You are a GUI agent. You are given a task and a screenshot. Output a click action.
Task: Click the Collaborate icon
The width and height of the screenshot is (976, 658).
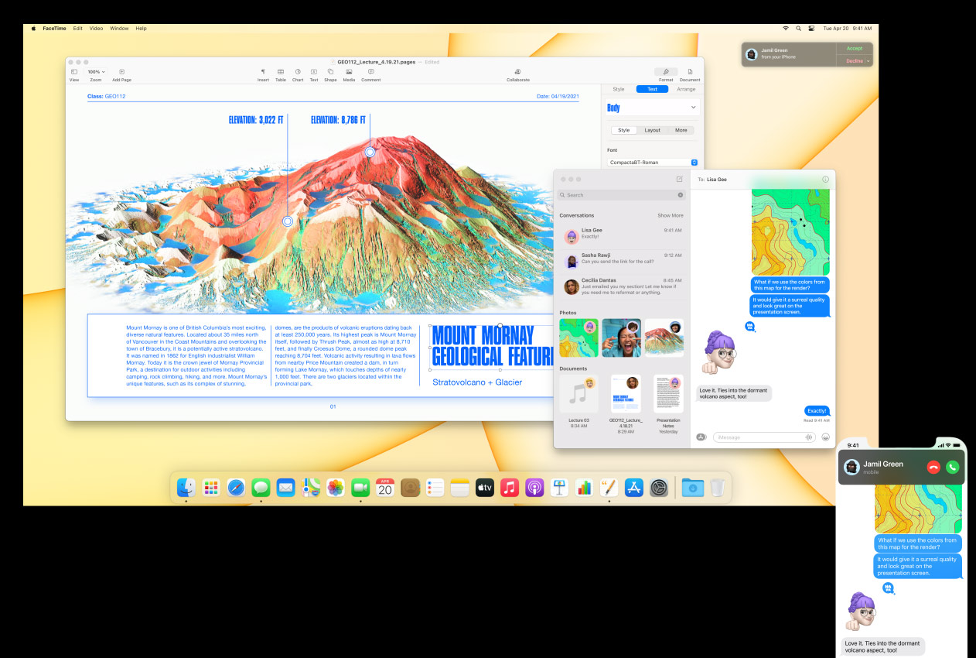(518, 72)
